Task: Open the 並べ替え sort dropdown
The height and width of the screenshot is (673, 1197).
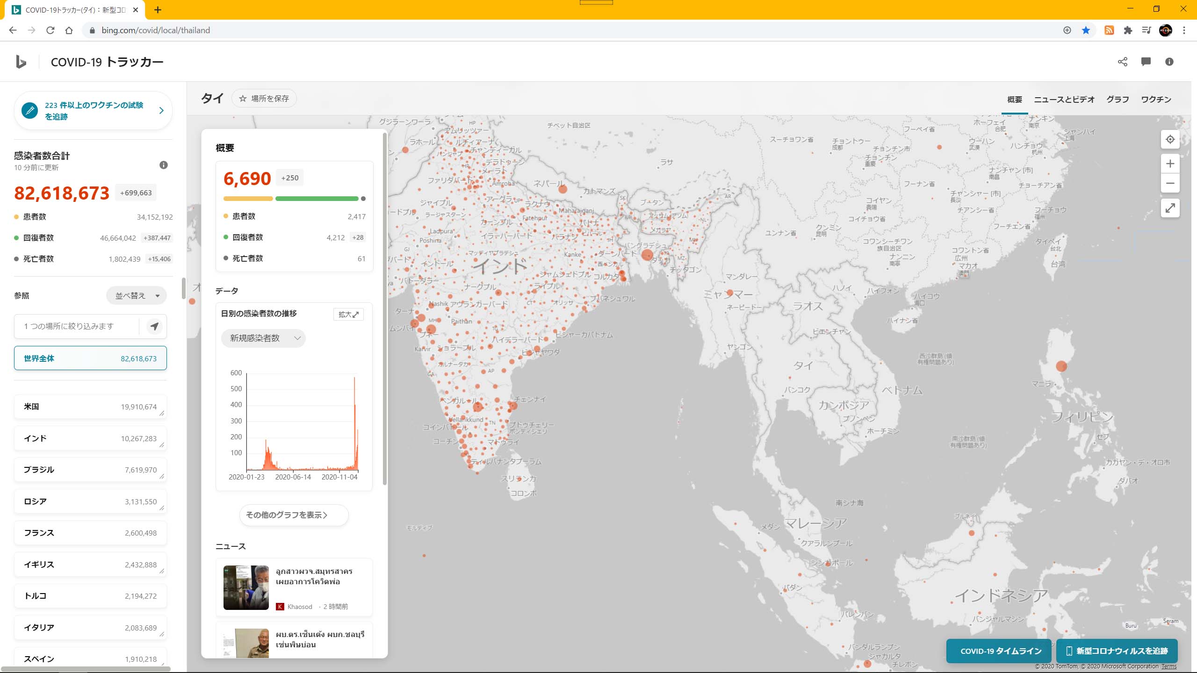Action: [137, 296]
